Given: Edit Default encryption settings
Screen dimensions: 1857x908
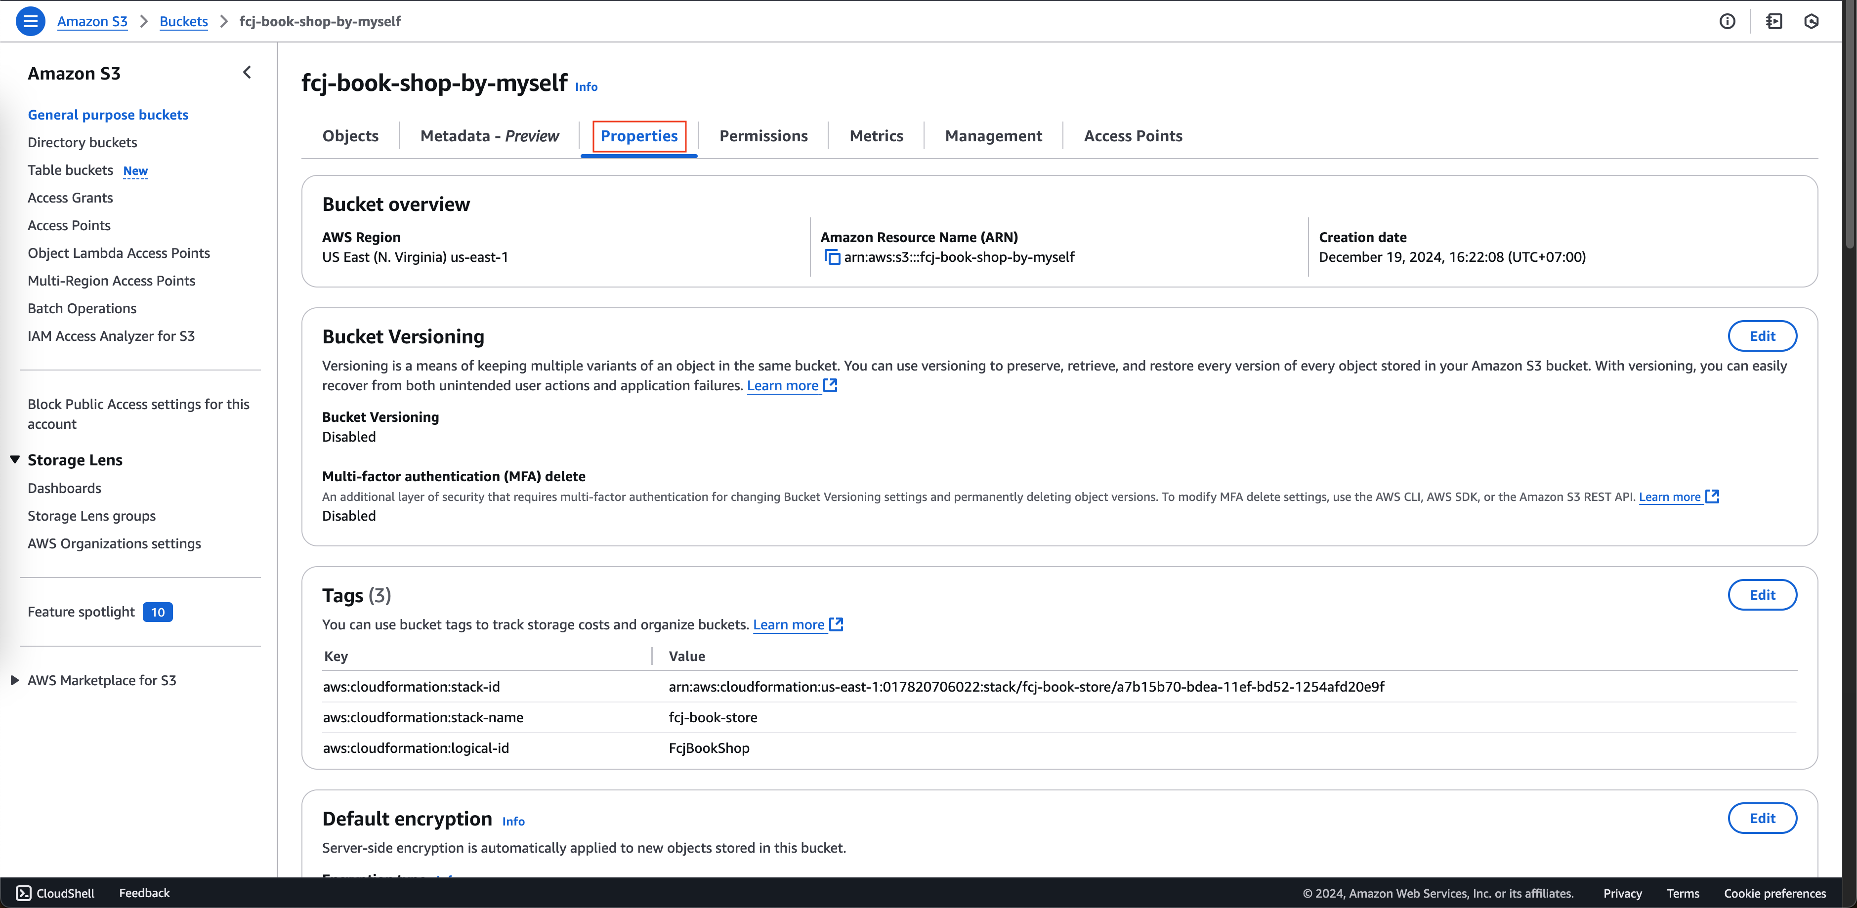Looking at the screenshot, I should pyautogui.click(x=1763, y=818).
